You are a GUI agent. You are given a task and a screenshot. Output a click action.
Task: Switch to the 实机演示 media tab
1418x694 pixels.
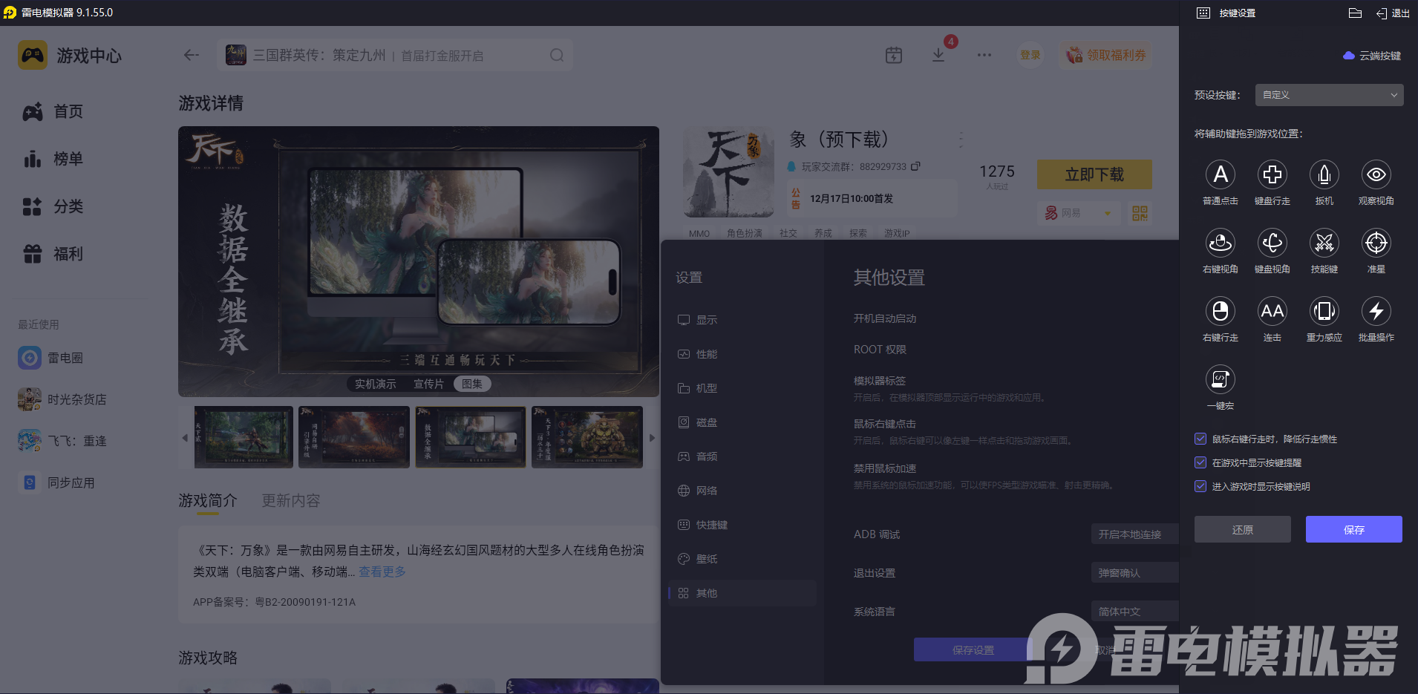pyautogui.click(x=375, y=384)
